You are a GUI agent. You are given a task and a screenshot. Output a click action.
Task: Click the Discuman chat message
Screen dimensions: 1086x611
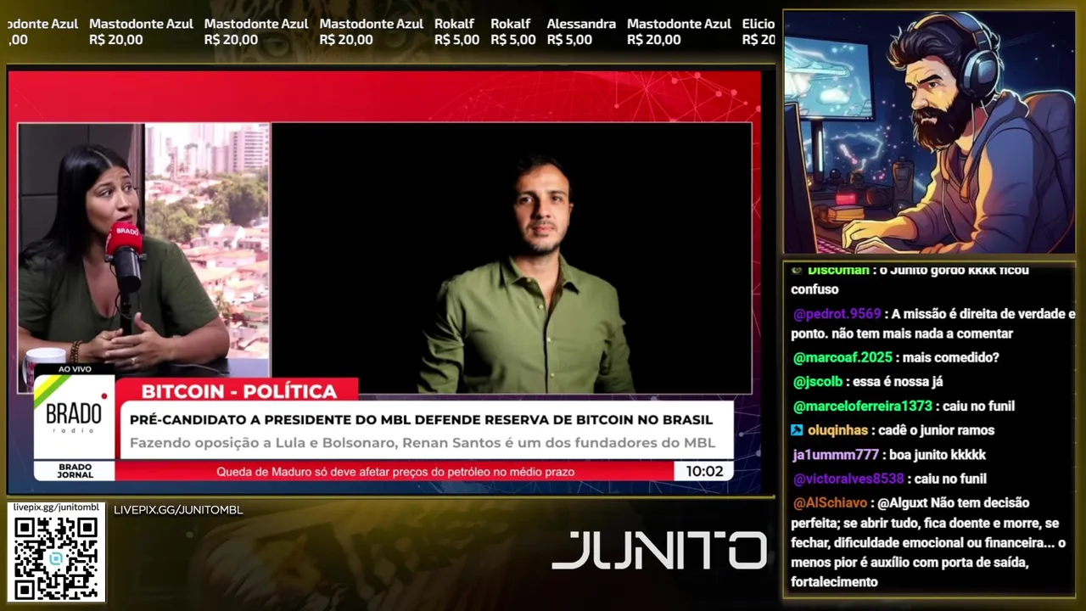point(910,280)
